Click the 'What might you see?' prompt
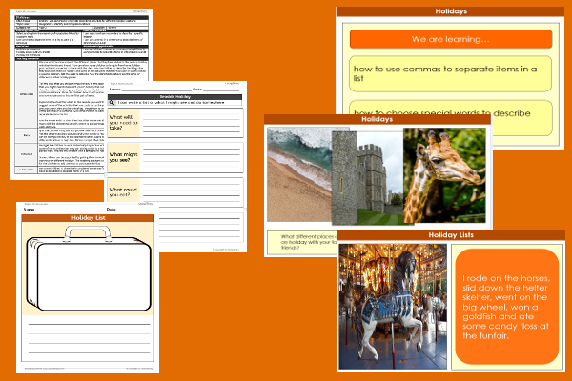This screenshot has height=381, width=572. pos(124,157)
